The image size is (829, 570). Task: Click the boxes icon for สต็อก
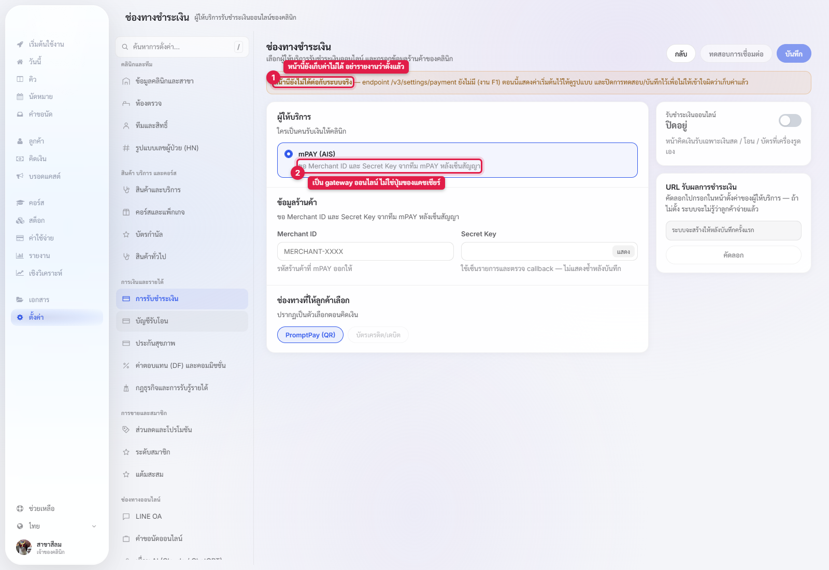pyautogui.click(x=20, y=221)
